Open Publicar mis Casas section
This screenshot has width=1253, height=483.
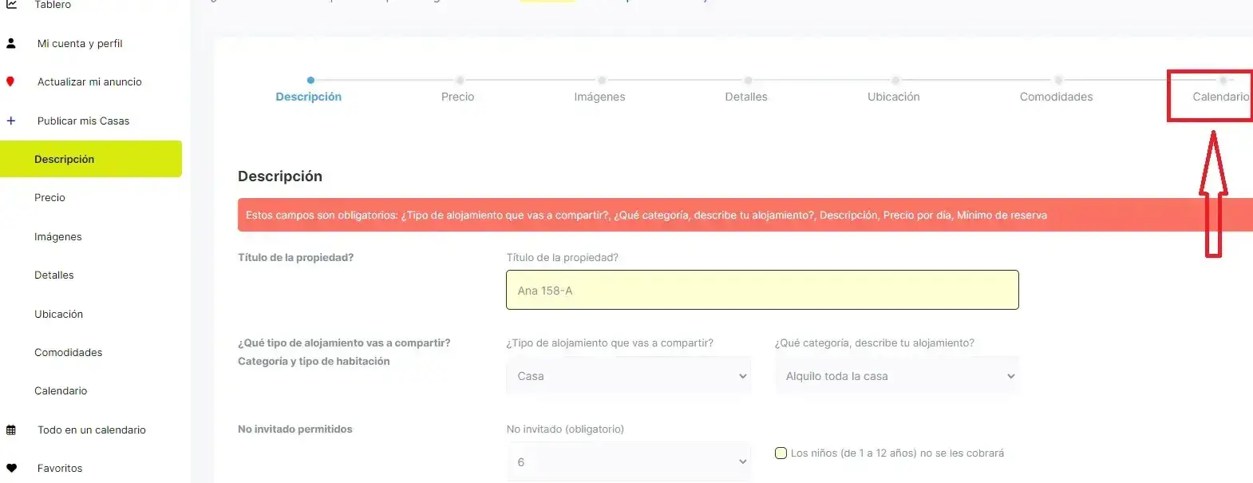coord(83,121)
